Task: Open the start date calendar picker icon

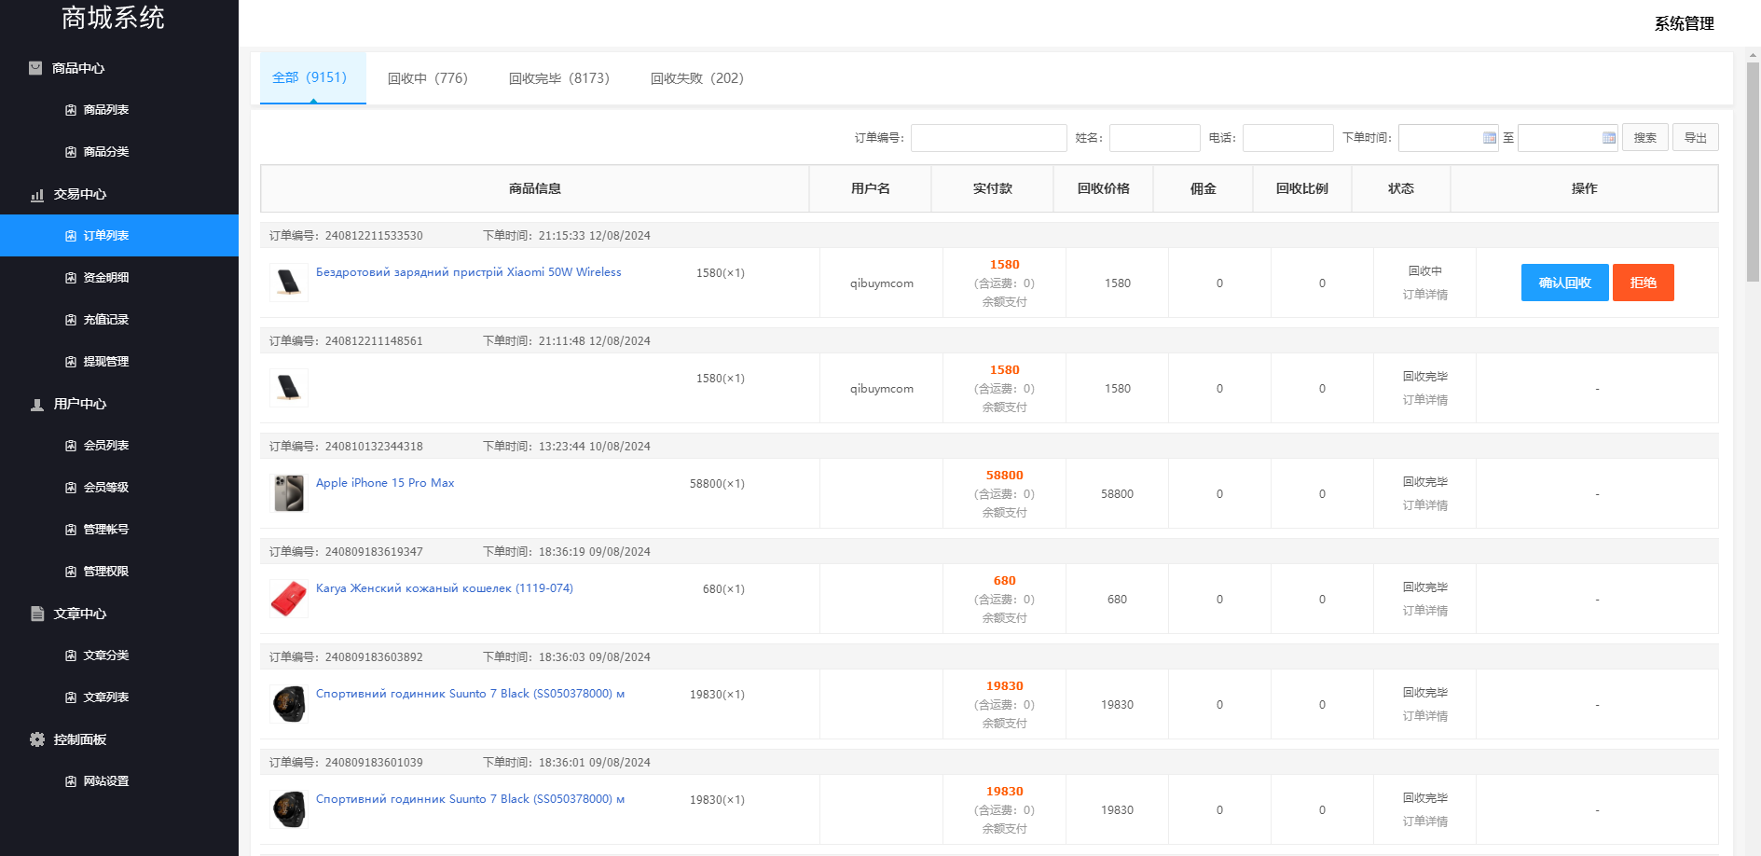Action: (x=1489, y=138)
